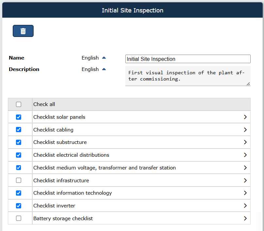Viewport: 264px width, 231px height.
Task: Uncheck Checklist solar panels checkbox
Action: coord(19,117)
